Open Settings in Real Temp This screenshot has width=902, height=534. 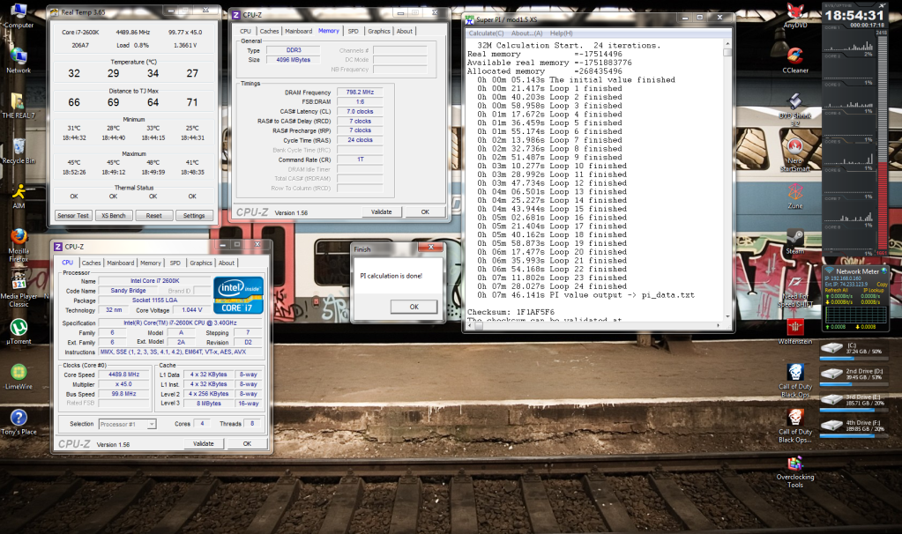point(194,216)
